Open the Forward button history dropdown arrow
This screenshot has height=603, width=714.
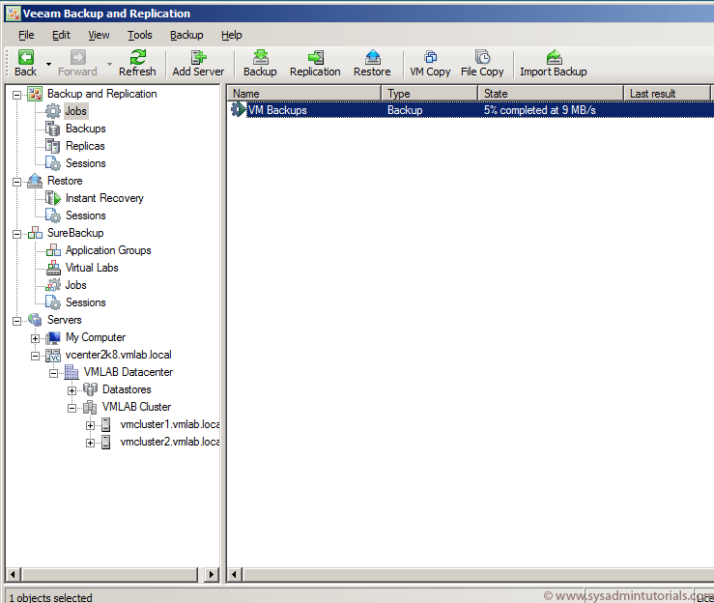(109, 64)
